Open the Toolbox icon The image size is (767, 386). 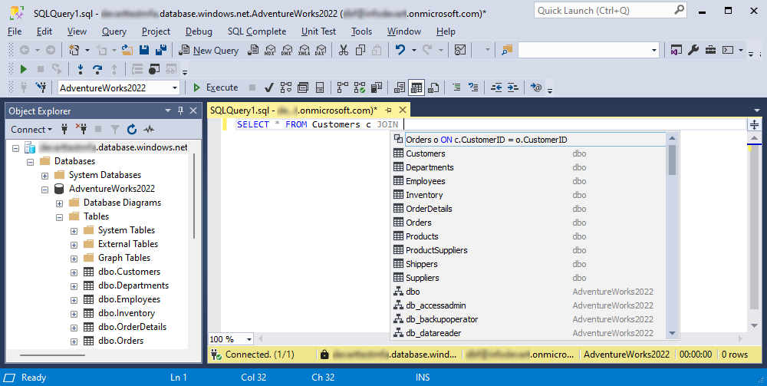click(x=710, y=50)
